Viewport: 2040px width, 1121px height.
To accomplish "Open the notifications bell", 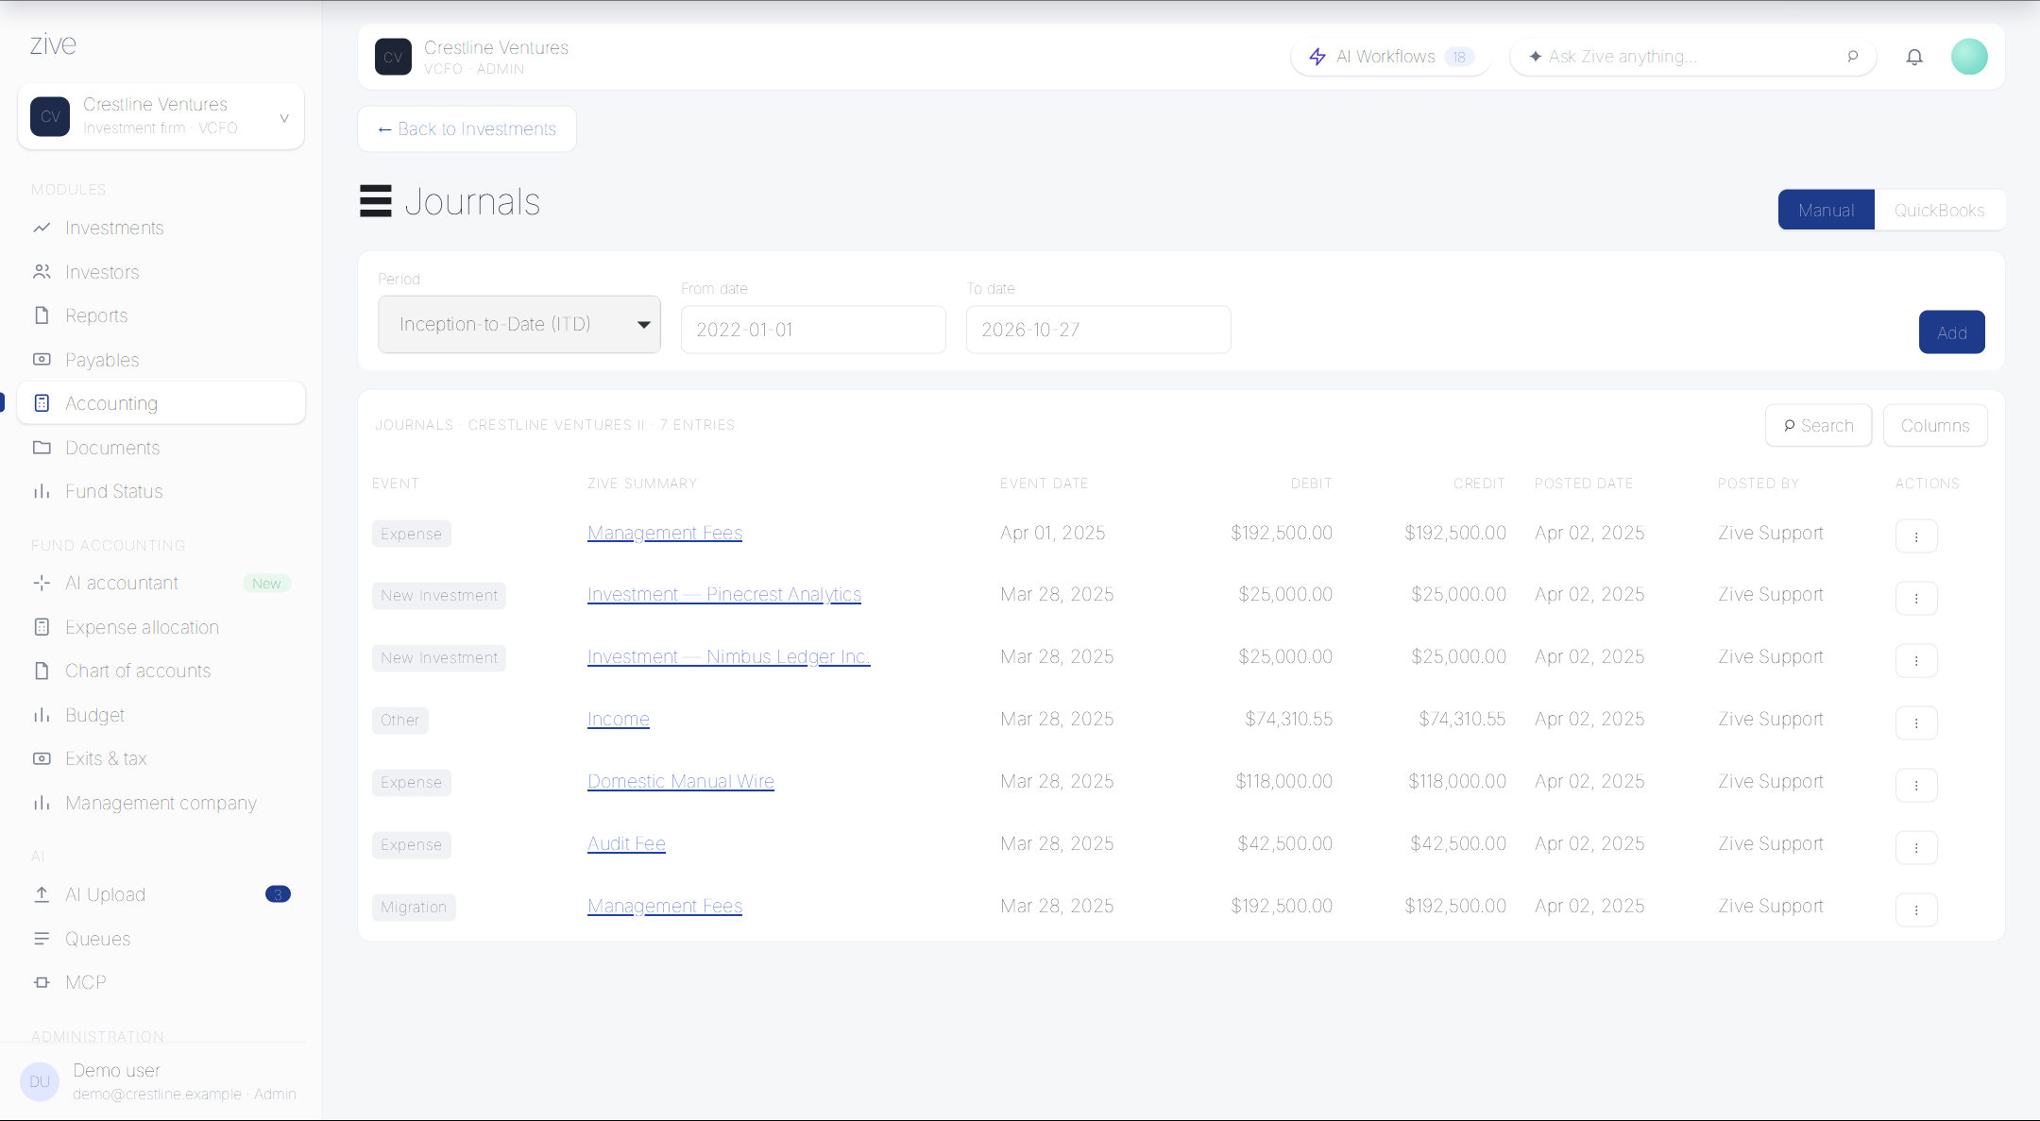I will click(x=1914, y=57).
